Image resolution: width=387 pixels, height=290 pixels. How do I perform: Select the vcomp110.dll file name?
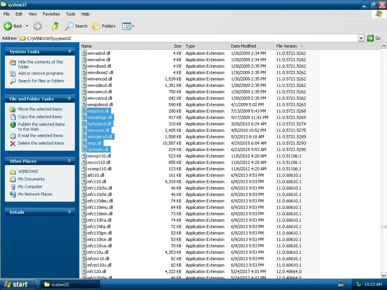point(99,169)
